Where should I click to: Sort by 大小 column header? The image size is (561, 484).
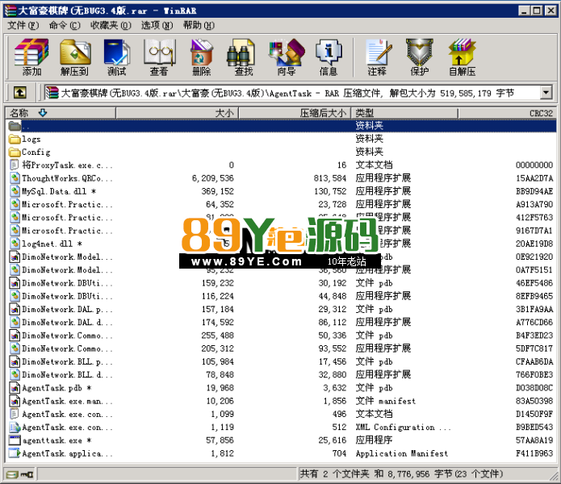point(177,113)
